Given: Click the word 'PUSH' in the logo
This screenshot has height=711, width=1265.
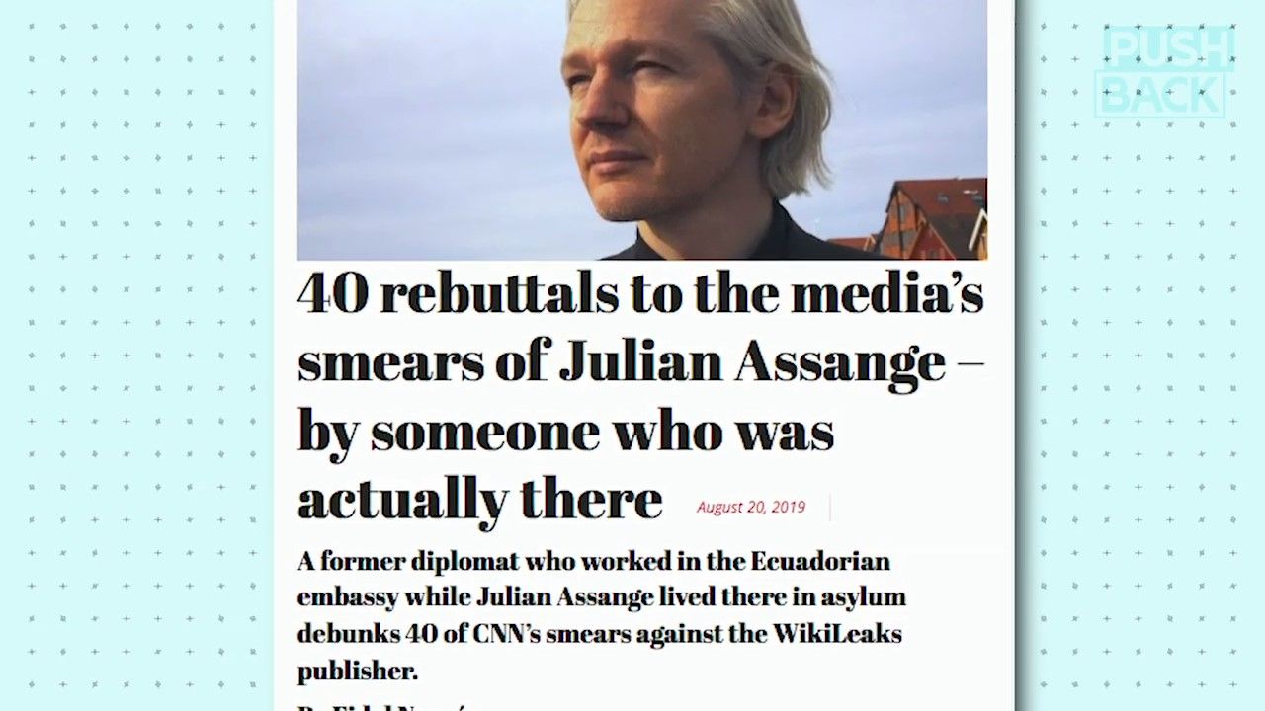Looking at the screenshot, I should (x=1168, y=49).
